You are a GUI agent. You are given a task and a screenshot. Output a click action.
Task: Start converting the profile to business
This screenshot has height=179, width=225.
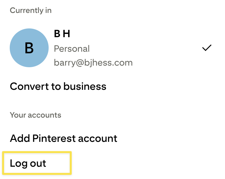coord(58,86)
